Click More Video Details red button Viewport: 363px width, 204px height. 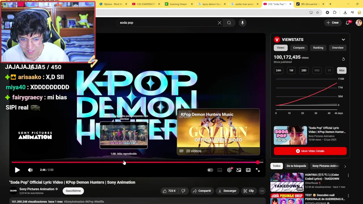click(310, 151)
